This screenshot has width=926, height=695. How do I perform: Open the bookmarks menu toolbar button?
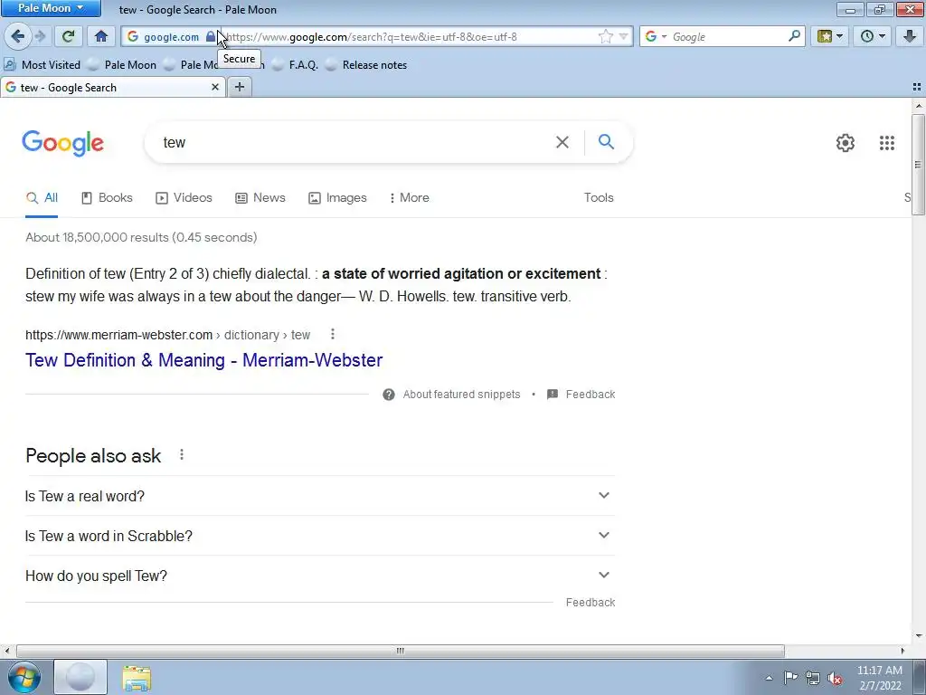829,36
